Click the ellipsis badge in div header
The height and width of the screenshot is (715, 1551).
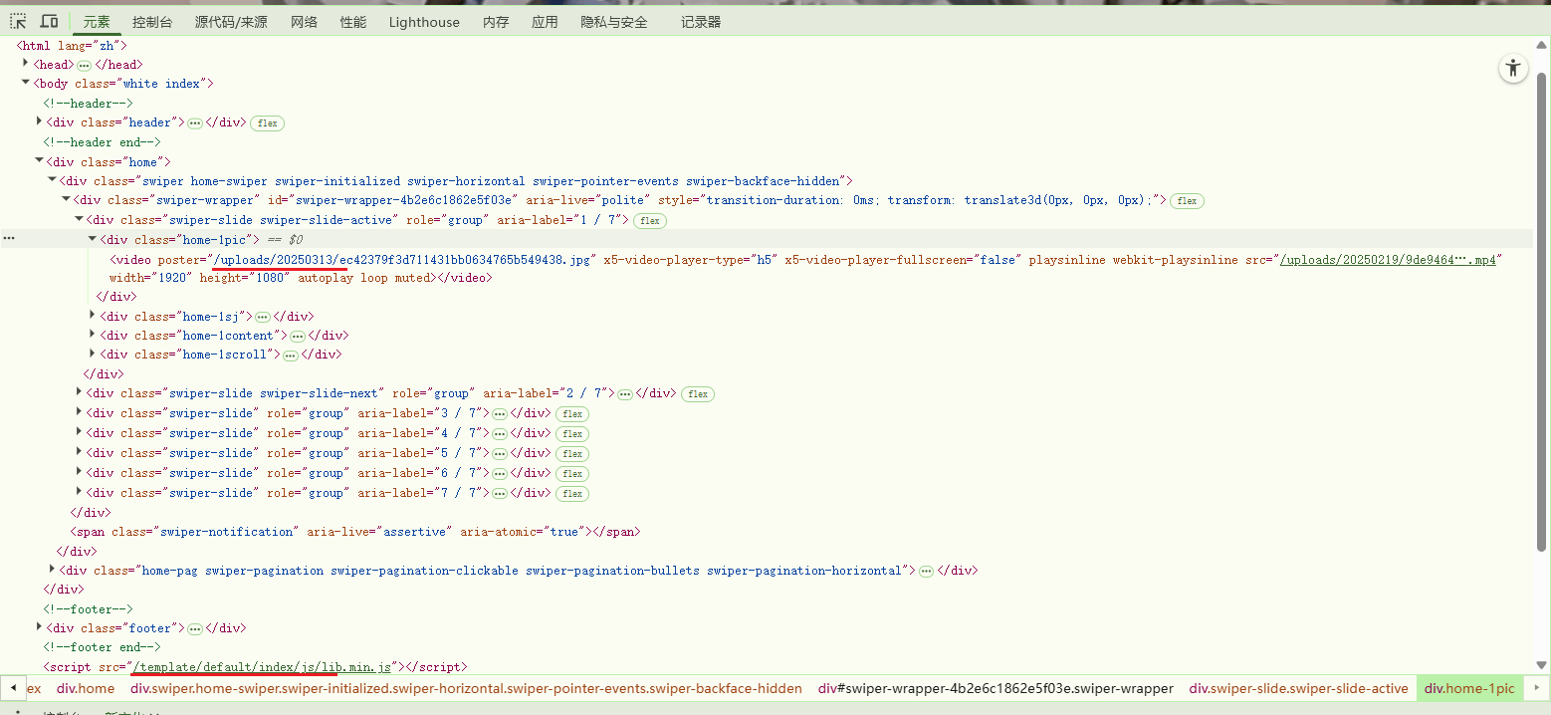pyautogui.click(x=195, y=123)
